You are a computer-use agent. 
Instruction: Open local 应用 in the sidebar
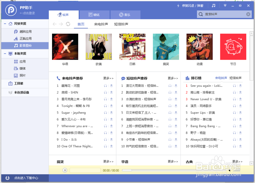pyautogui.click(x=25, y=62)
